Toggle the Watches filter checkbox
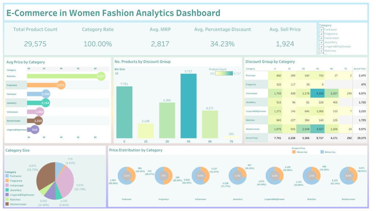The width and height of the screenshot is (376, 211). pyautogui.click(x=322, y=51)
